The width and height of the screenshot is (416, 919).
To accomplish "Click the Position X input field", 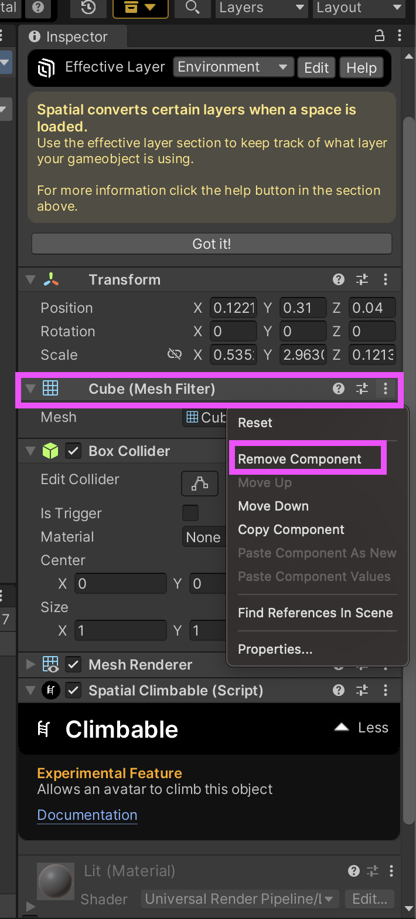I will coord(233,308).
